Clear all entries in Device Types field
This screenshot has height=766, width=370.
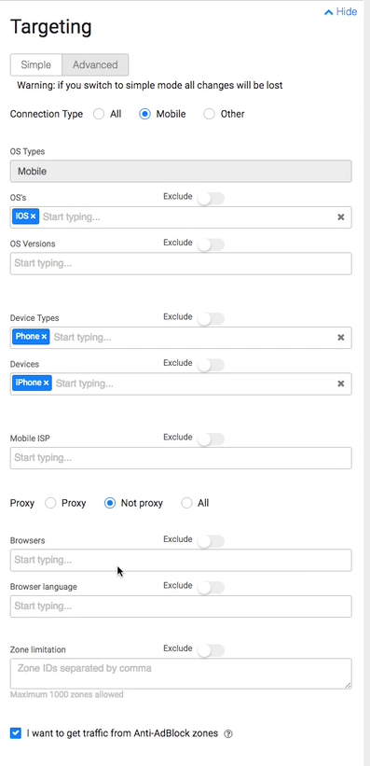pyautogui.click(x=341, y=337)
